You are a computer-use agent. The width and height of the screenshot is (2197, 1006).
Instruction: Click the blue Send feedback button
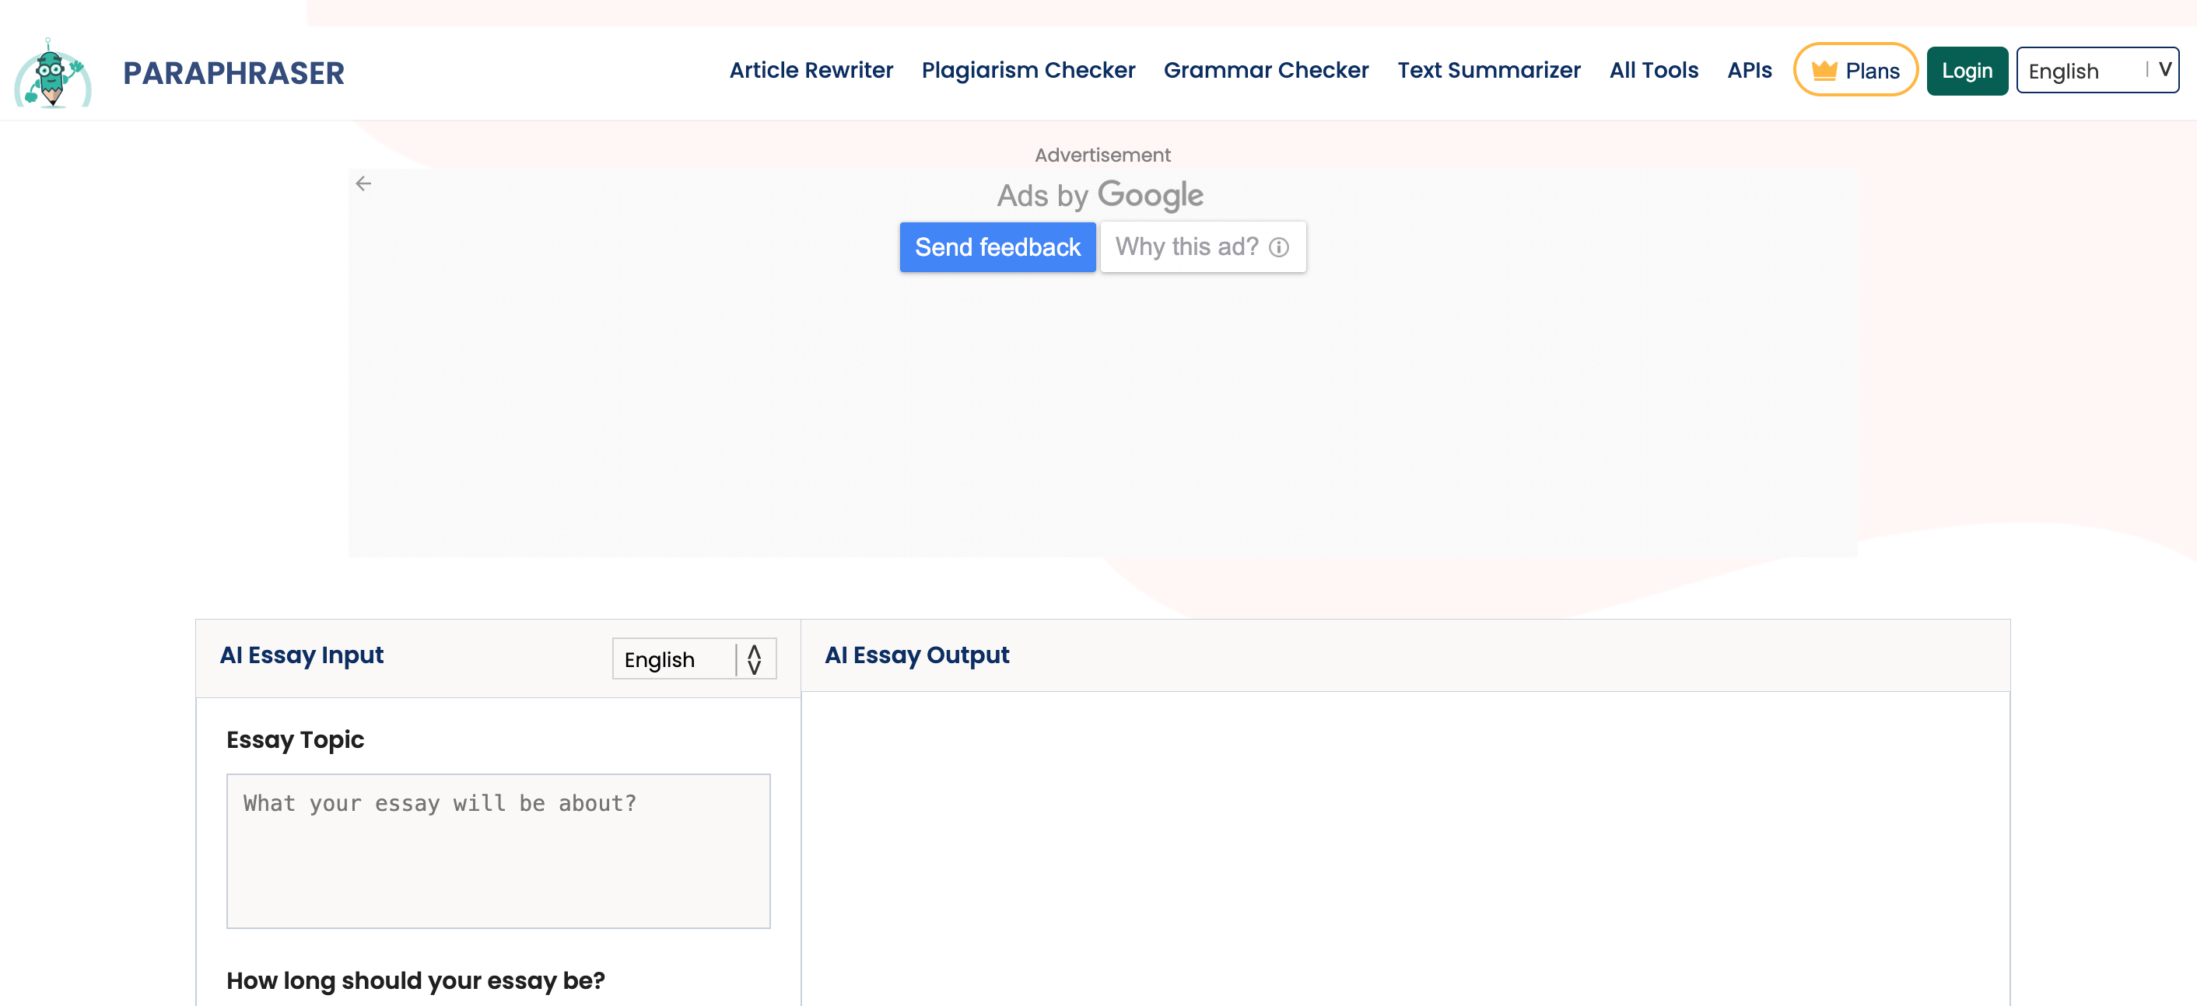pos(997,247)
